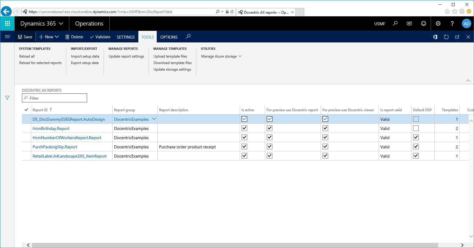Toggle Is active for DE_DocDummySSRSReport.AutoDesign

[244, 119]
